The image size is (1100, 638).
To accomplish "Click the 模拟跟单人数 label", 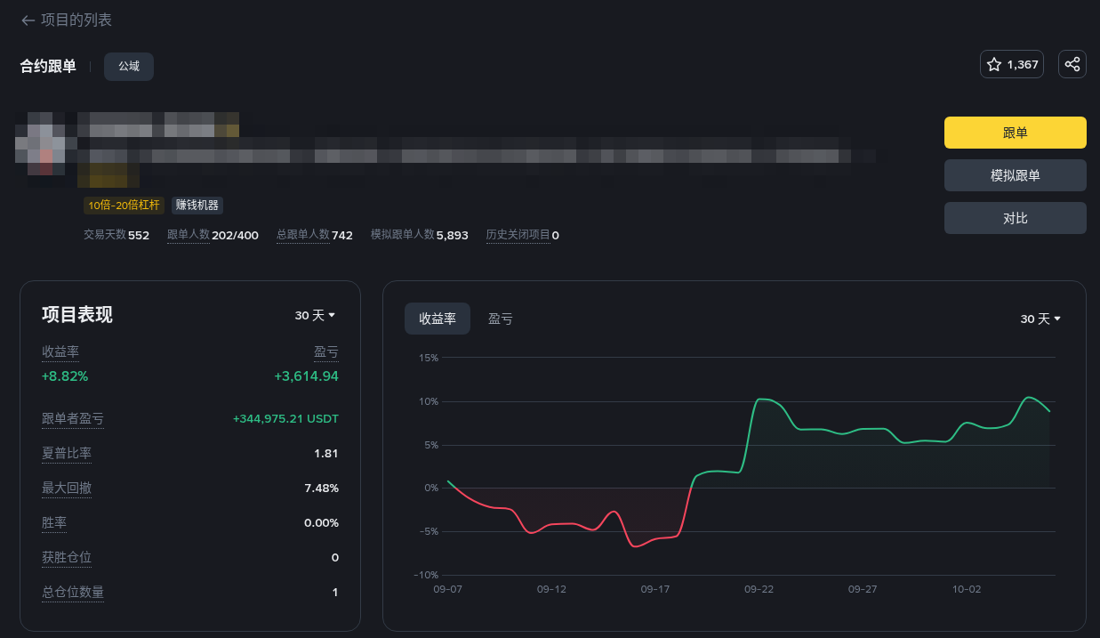I will point(403,235).
